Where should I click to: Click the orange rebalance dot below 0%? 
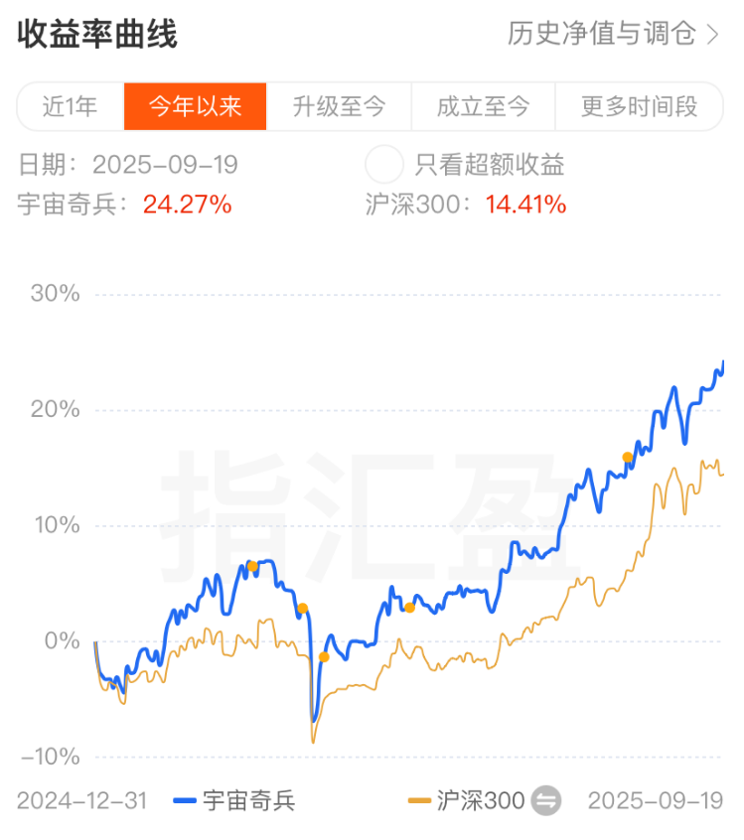point(324,656)
